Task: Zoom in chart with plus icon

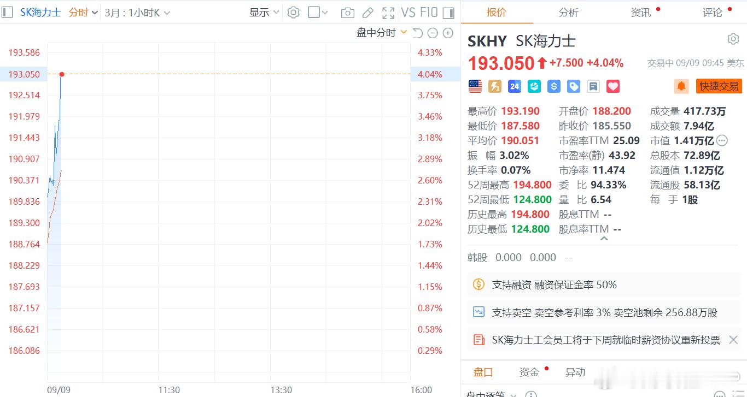Action: 448,33
